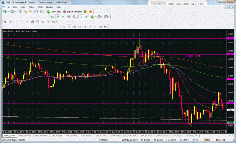The image size is (236, 143).
Task: Select the text tool marked A
Action: click(x=43, y=22)
